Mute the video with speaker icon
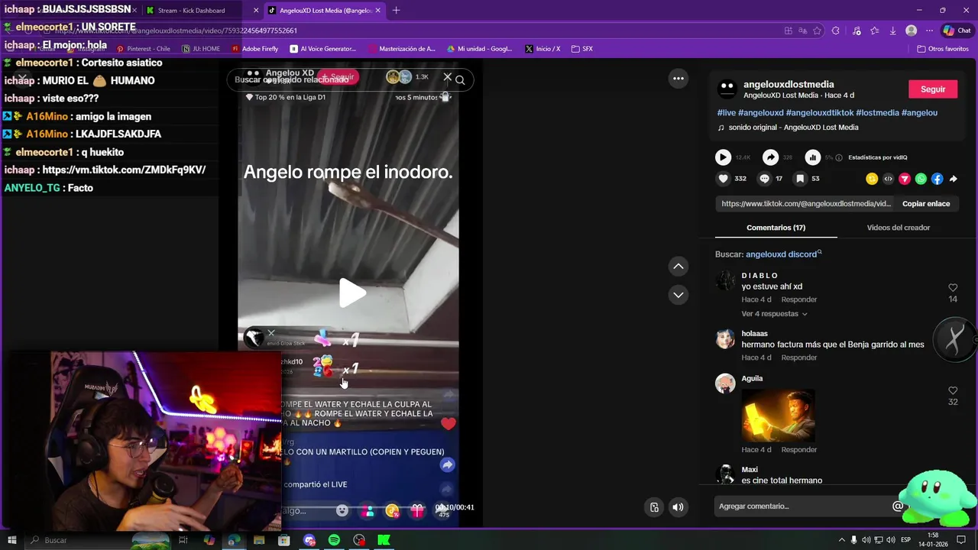The width and height of the screenshot is (978, 550). click(x=678, y=507)
